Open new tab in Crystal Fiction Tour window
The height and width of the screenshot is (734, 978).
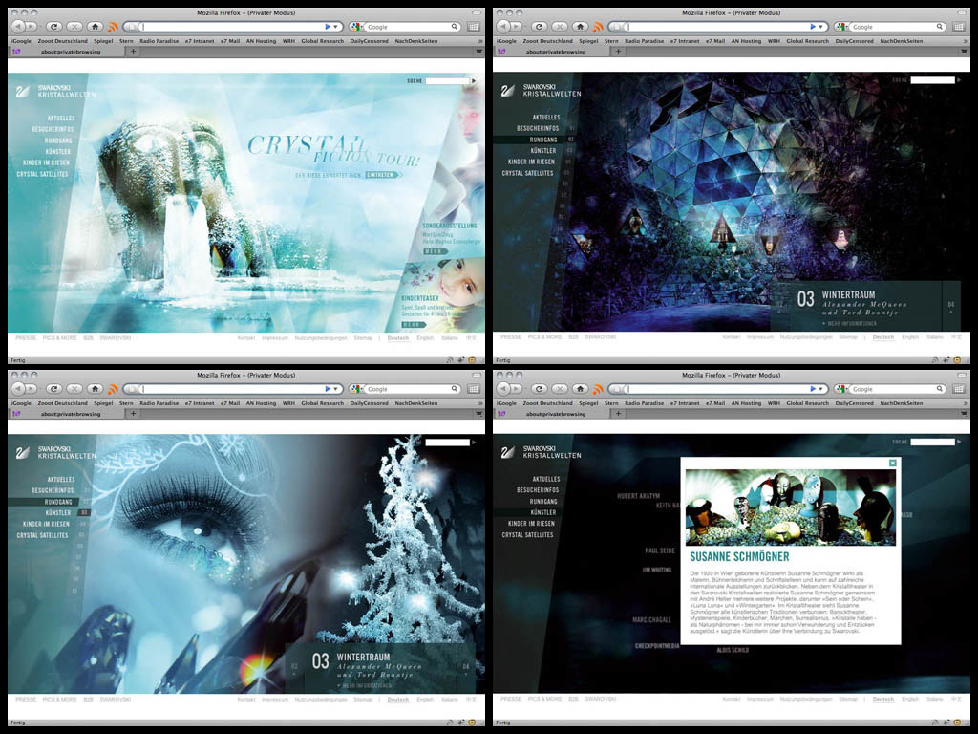(133, 52)
